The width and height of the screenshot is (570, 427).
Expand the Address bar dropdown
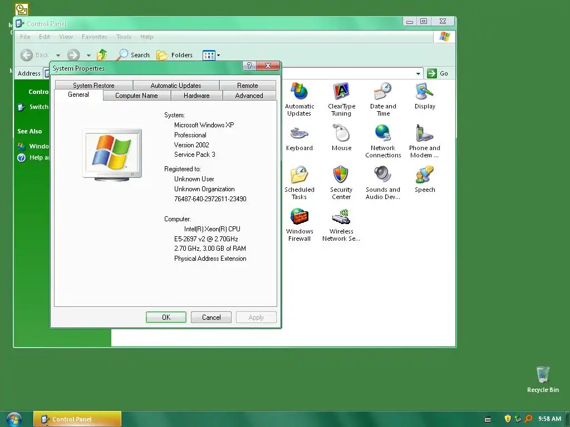[418, 73]
